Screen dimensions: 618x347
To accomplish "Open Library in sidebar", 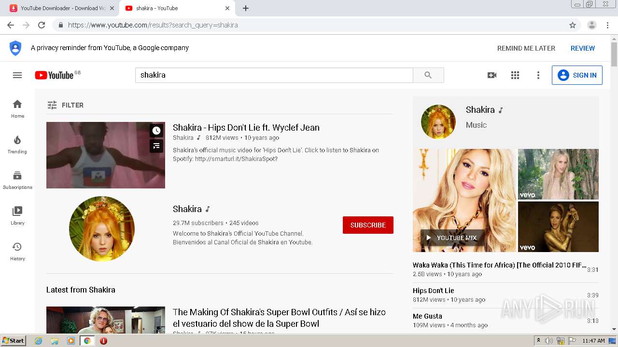I will click(x=17, y=215).
